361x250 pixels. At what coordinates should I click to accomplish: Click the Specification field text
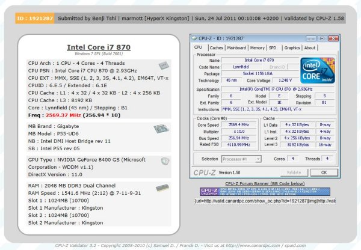pos(277,89)
